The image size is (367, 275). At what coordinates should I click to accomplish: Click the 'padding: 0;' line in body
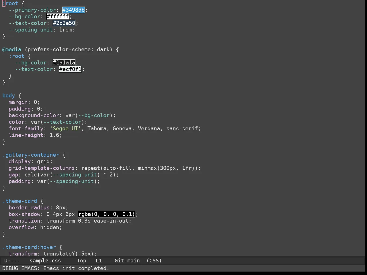point(26,109)
